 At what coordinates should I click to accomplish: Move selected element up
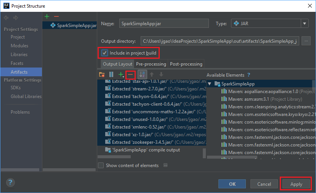(152, 75)
